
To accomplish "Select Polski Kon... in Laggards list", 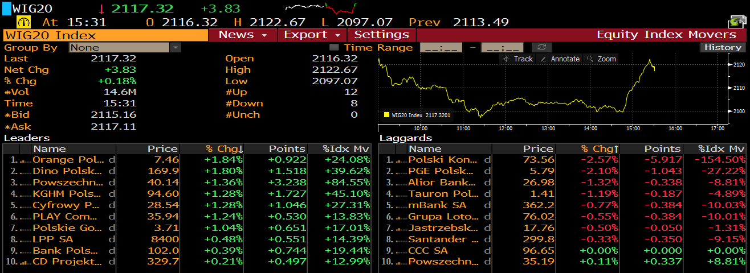I will (x=443, y=160).
